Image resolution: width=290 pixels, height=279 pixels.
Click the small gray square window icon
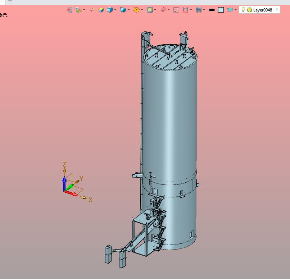(176, 10)
